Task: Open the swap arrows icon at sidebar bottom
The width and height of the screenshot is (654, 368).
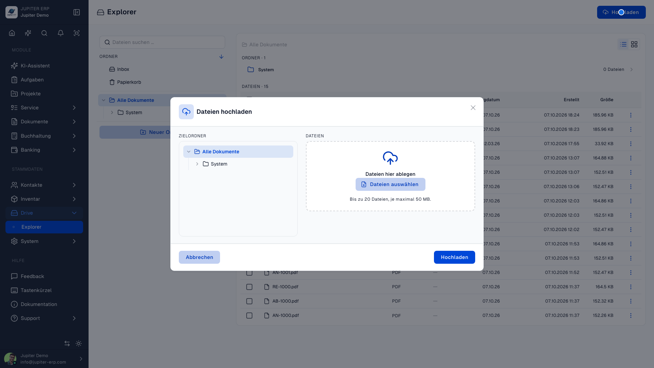Action: click(x=67, y=343)
